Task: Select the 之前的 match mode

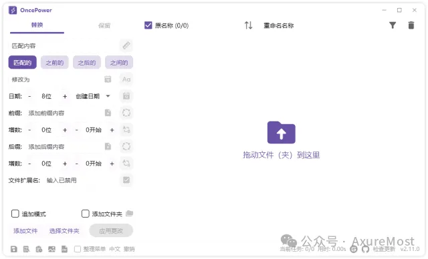Action: 55,63
